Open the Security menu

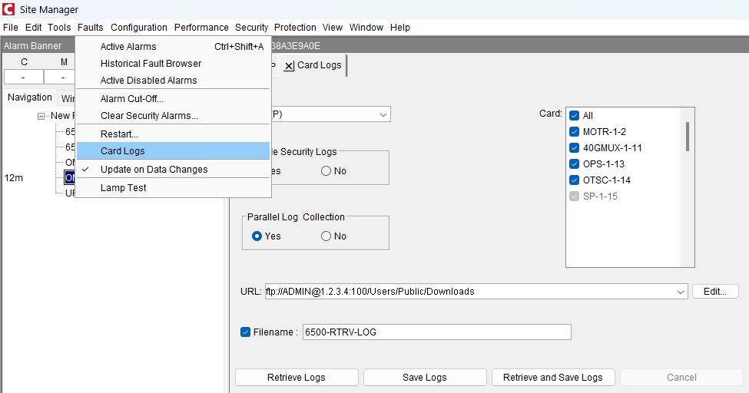[251, 27]
